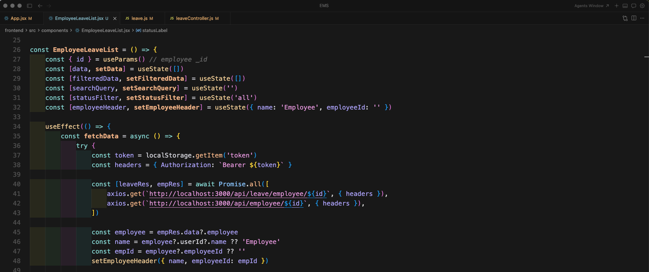This screenshot has width=649, height=272.
Task: Click the plus icon for new chat
Action: pos(617,6)
